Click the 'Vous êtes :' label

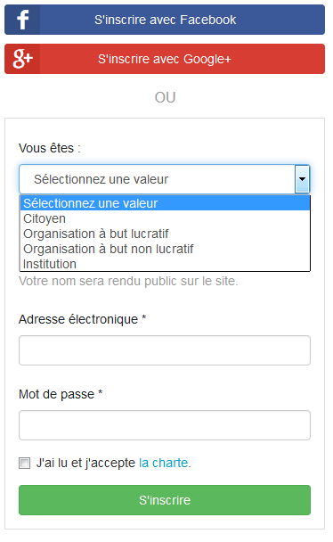pyautogui.click(x=50, y=148)
